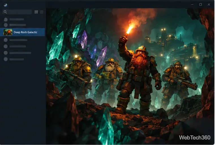This screenshot has width=215, height=145.
Task: Click the search magnifier icon
Action: coord(5,12)
